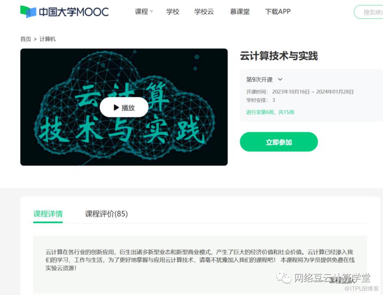Expand the 第9次开课 session dropdown
Screen dimensions: 383x295
[x=264, y=80]
